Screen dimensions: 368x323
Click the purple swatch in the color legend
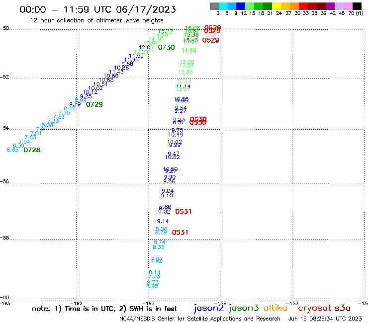click(x=330, y=6)
